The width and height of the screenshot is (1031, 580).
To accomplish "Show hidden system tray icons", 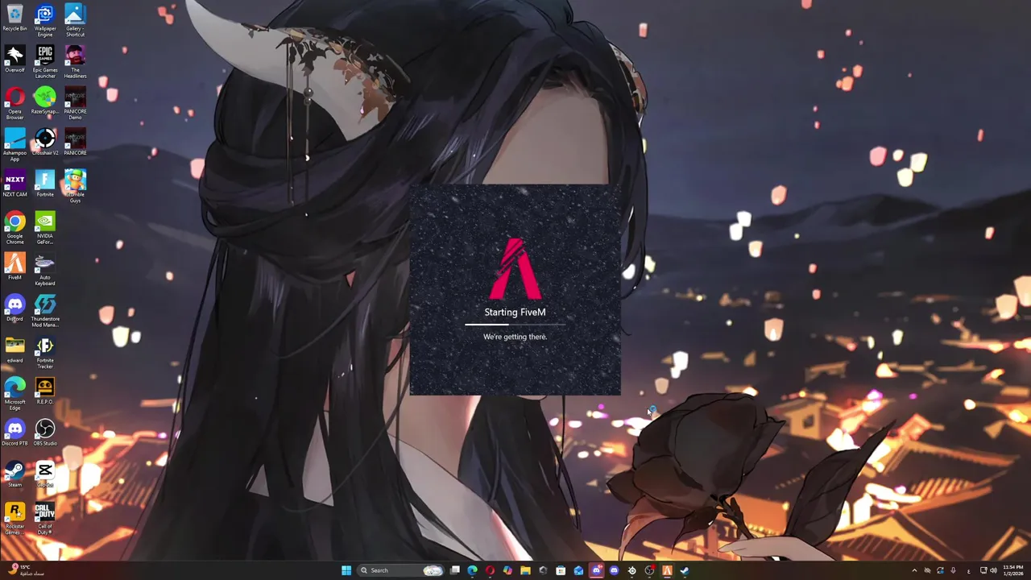I will pos(914,570).
